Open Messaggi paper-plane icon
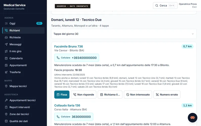The height and width of the screenshot is (126, 201). pyautogui.click(x=6, y=44)
